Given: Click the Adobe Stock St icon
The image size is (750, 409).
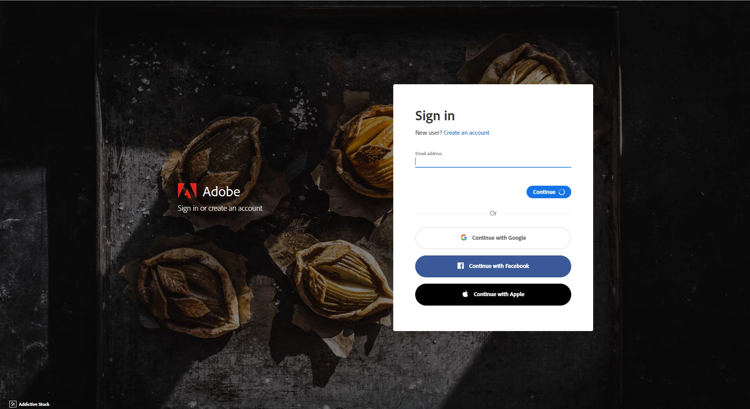Looking at the screenshot, I should point(13,404).
